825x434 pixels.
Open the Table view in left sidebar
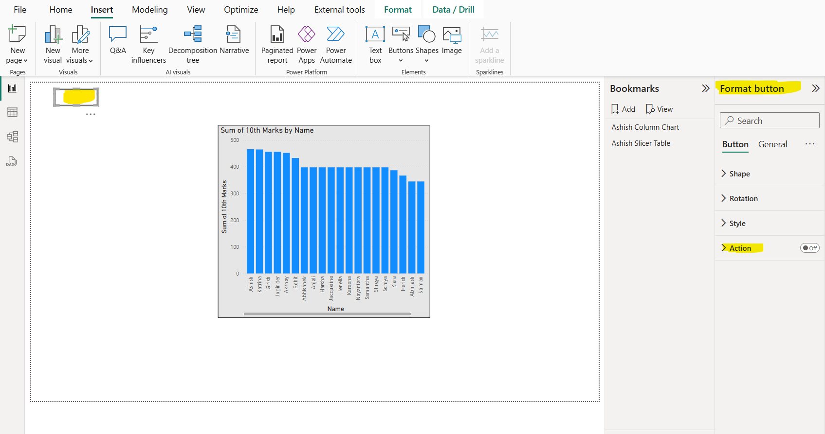[x=13, y=112]
